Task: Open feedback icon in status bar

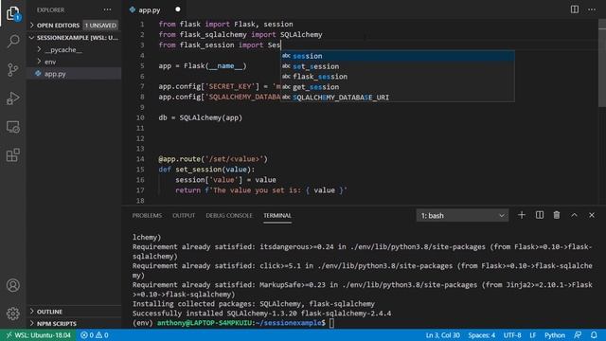Action: pyautogui.click(x=578, y=335)
